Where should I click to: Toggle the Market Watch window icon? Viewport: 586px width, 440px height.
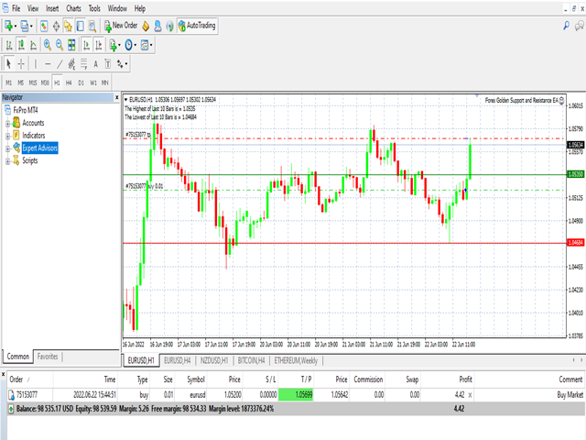click(44, 26)
